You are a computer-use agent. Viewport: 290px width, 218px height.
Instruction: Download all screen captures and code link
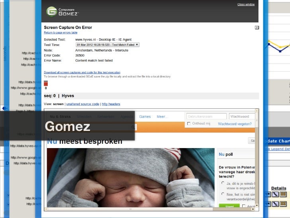click(x=82, y=73)
